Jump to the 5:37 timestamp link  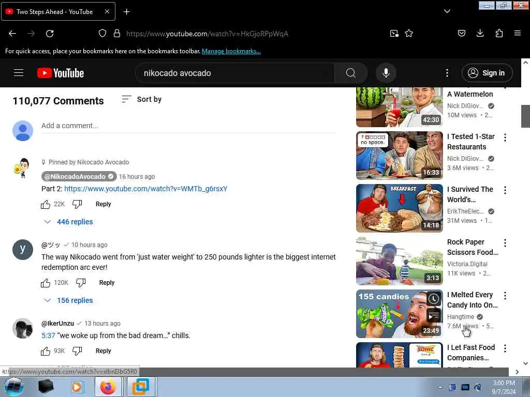(x=48, y=335)
